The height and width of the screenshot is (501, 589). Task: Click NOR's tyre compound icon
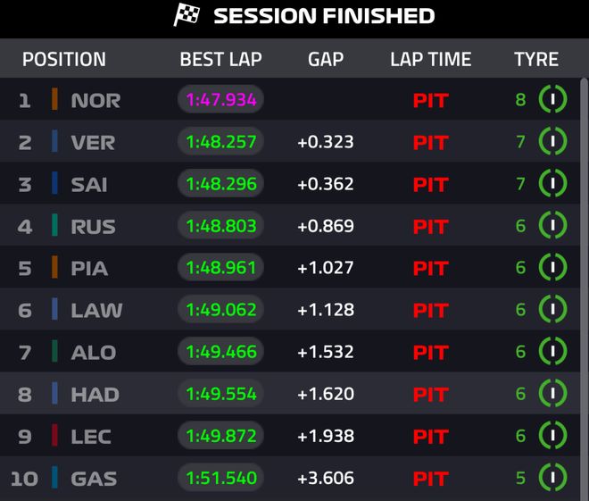pyautogui.click(x=553, y=99)
